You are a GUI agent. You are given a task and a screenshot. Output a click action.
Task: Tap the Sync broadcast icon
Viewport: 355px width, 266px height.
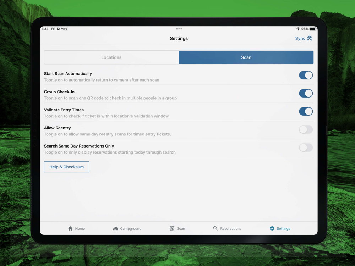pos(310,38)
